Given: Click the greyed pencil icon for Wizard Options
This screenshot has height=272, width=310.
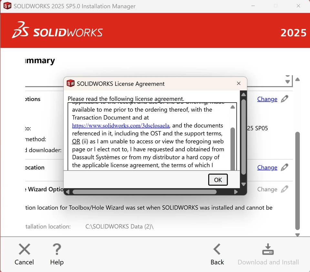Looking at the screenshot, I should click(284, 189).
